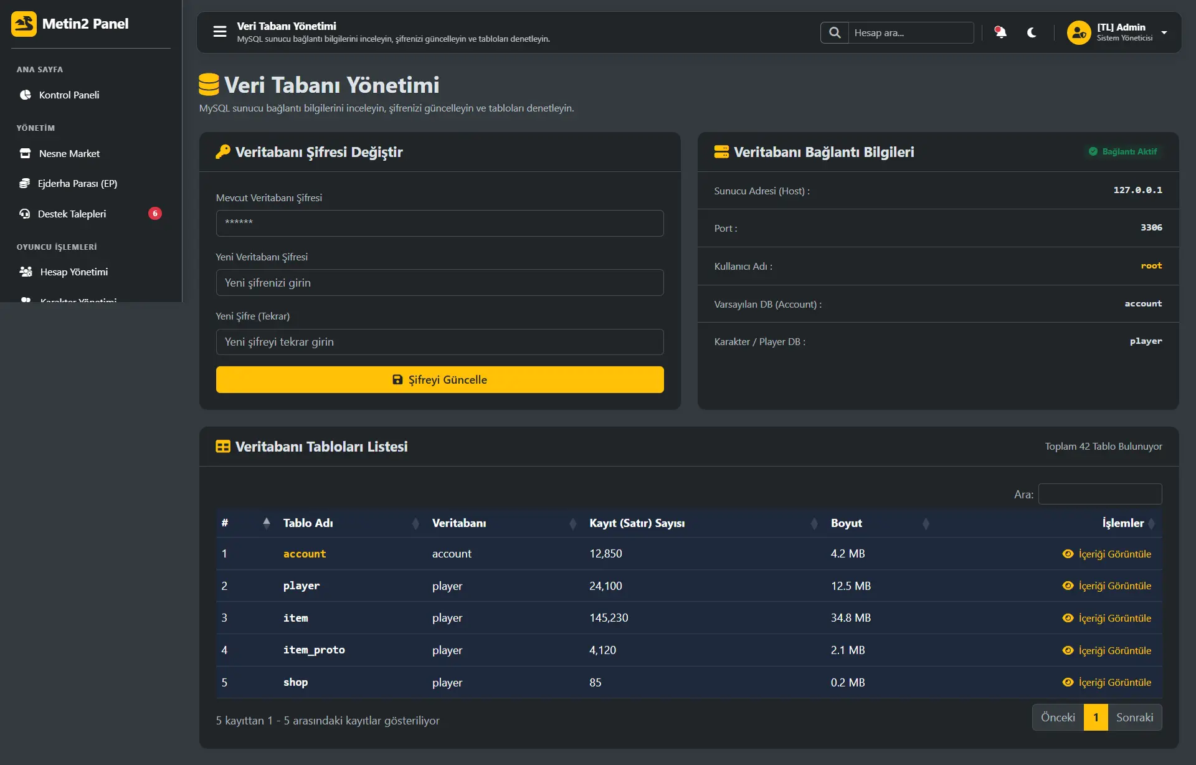Open Ejderha Parası (EP) menu item

[x=91, y=183]
